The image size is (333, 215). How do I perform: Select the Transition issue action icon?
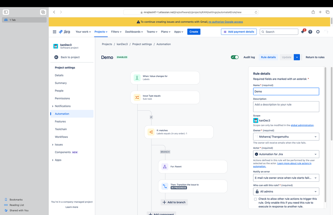tap(165, 186)
